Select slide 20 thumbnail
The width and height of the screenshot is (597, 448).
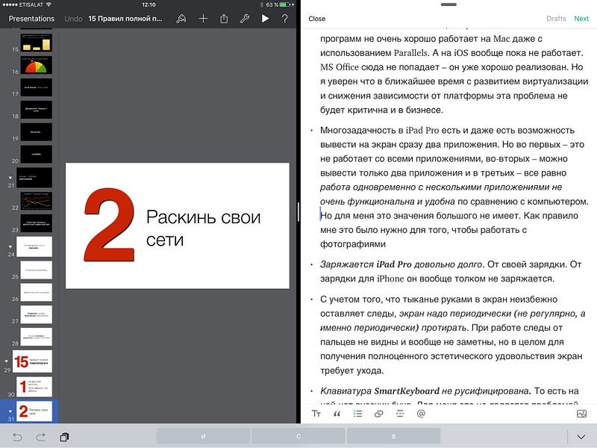36,155
